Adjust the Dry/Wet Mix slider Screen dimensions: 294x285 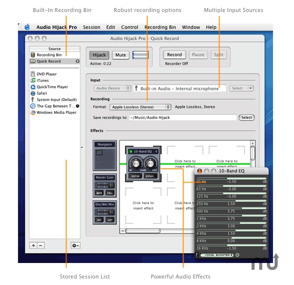click(x=104, y=212)
